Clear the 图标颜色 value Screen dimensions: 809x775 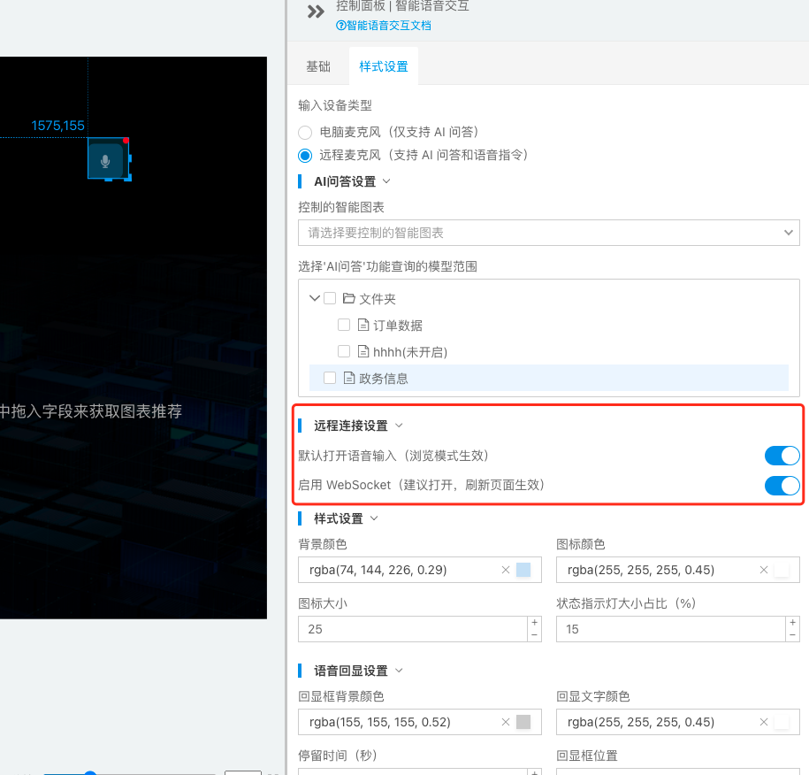coord(764,570)
